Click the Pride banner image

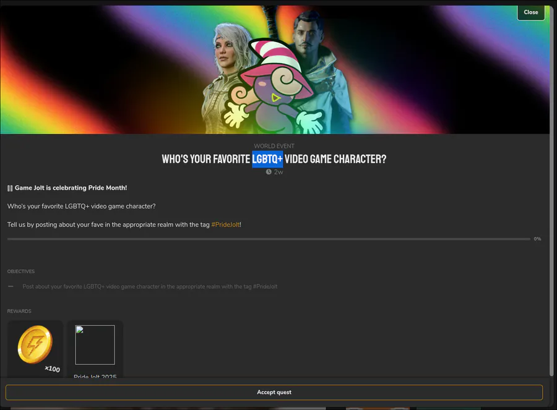click(275, 70)
